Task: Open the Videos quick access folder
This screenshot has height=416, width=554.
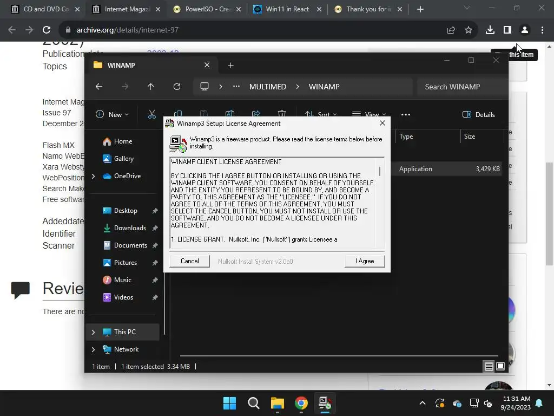Action: [123, 297]
